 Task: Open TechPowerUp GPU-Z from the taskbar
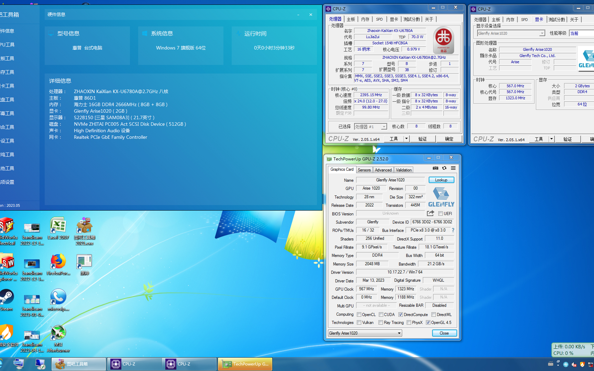(245, 364)
